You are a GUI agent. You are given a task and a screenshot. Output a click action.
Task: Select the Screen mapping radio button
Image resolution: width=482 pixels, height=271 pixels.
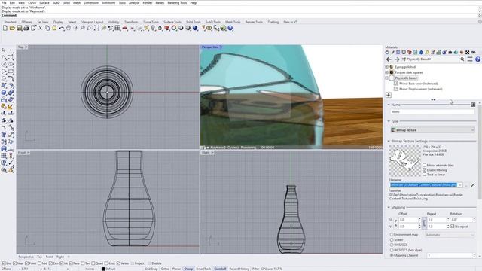coord(392,239)
